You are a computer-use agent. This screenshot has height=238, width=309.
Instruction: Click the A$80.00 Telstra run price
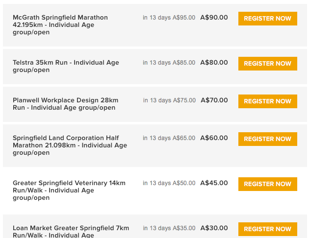(x=214, y=63)
